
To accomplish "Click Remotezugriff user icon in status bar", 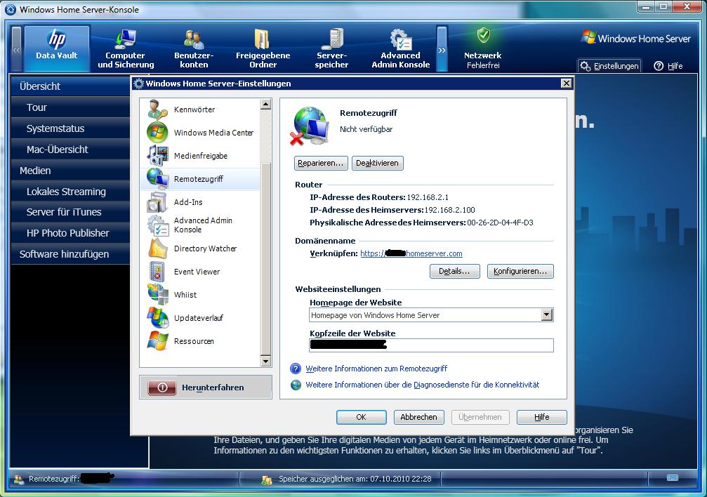I will [19, 479].
